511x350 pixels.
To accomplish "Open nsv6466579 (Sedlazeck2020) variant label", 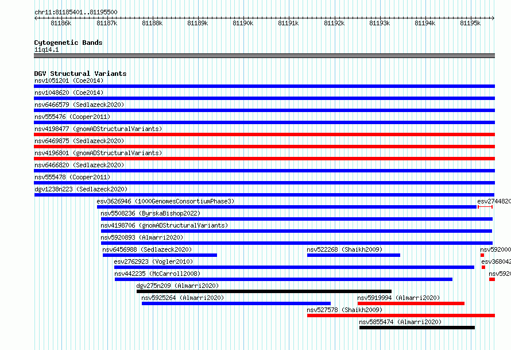I will click(x=79, y=105).
